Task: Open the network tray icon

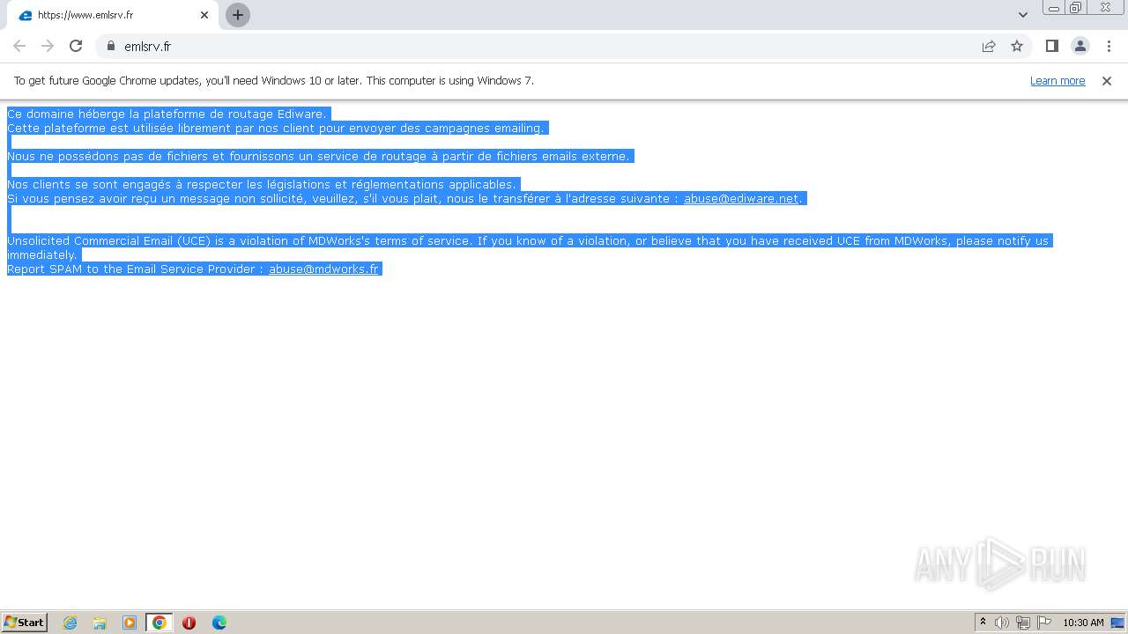Action: [x=1023, y=623]
